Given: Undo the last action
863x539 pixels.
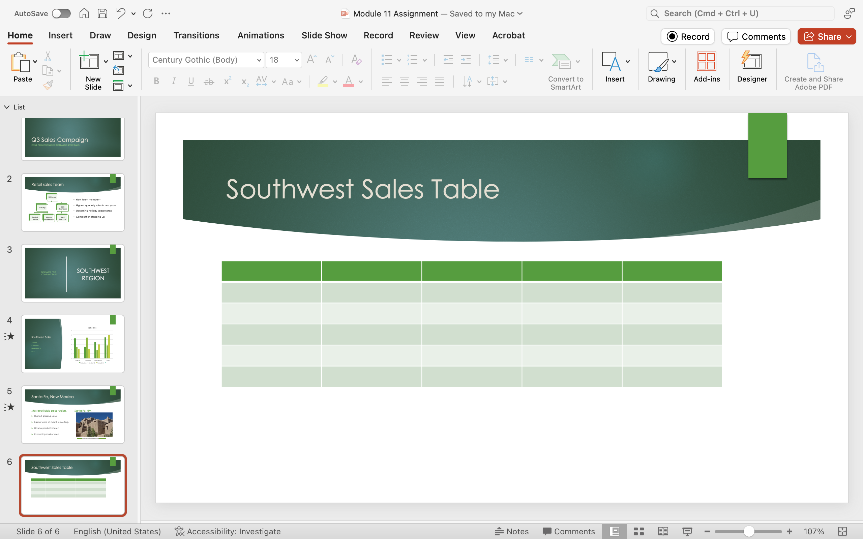Looking at the screenshot, I should click(x=121, y=13).
